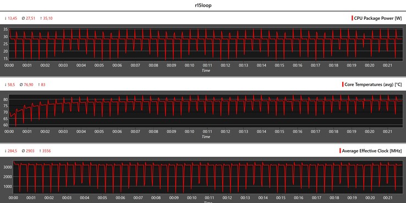Select the 00:03 tick on the temperature chart
This screenshot has height=203, width=406.
pyautogui.click(x=63, y=131)
